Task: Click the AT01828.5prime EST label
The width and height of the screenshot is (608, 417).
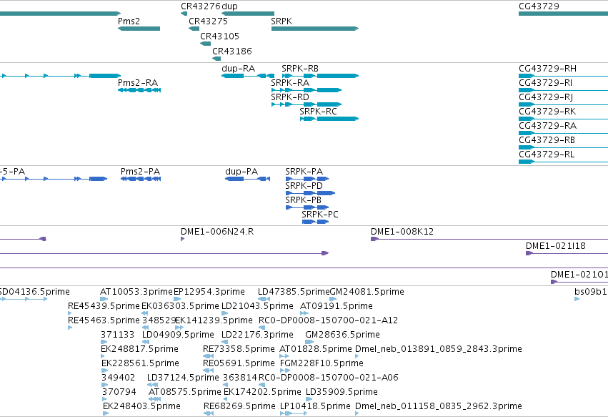Action: (316, 350)
